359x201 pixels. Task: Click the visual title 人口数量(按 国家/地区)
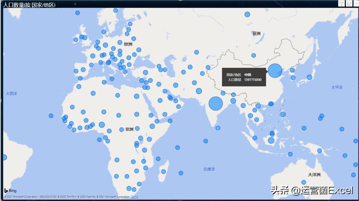click(x=29, y=5)
